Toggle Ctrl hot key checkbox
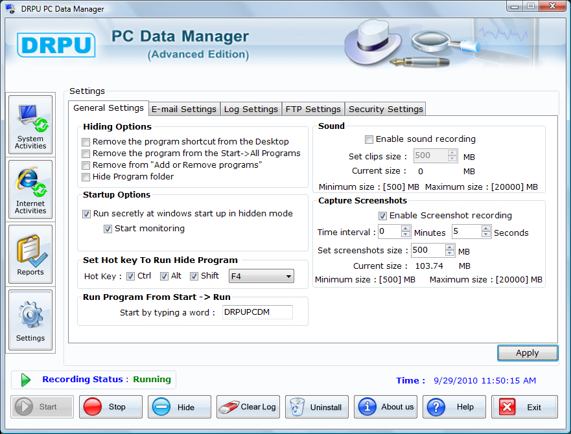Viewport: 571px width, 434px height. coord(130,277)
